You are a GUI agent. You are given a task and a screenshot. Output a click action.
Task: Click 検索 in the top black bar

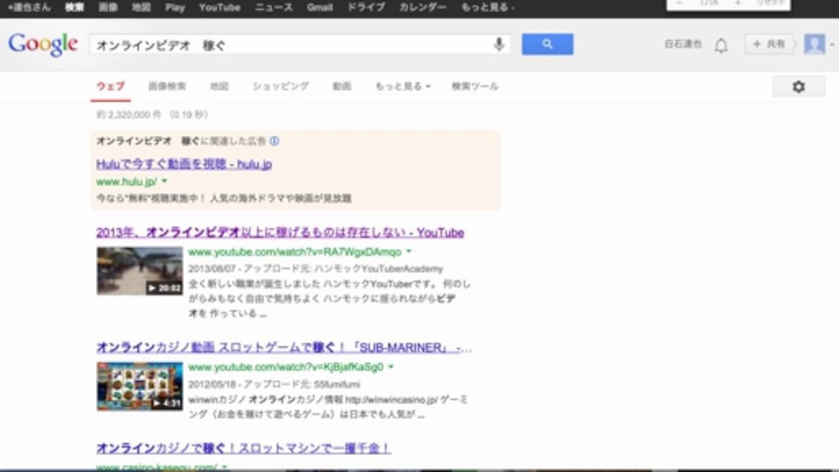pos(74,8)
